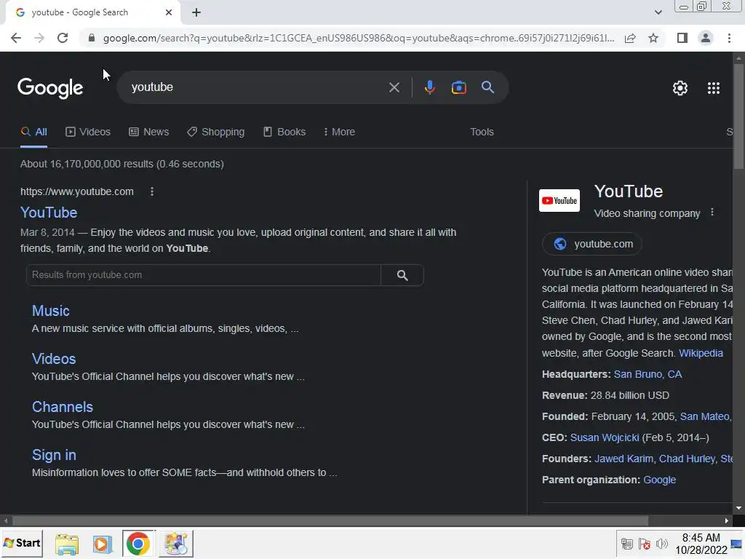Expand the More search categories menu

point(339,132)
